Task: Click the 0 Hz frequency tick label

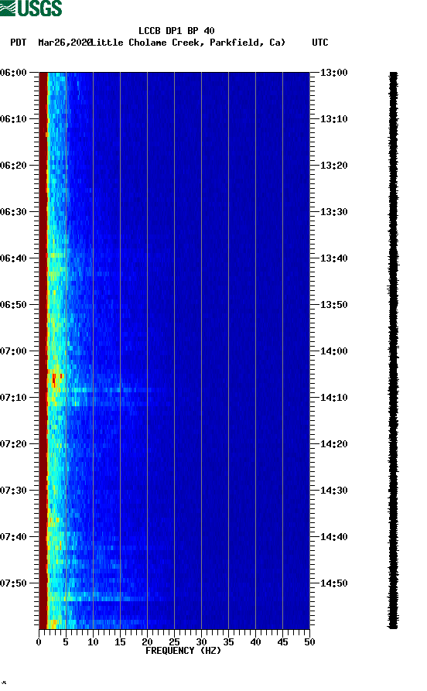Action: click(39, 642)
